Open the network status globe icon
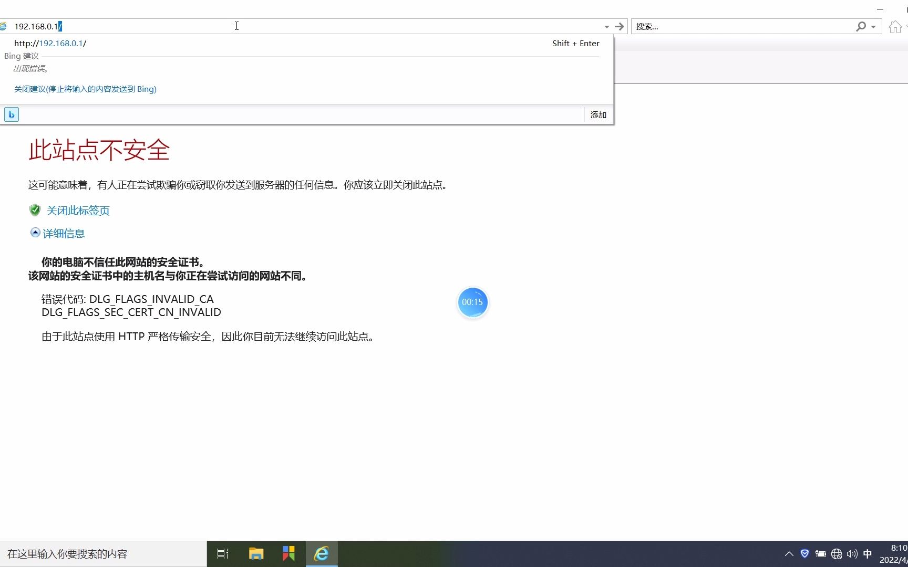The height and width of the screenshot is (567, 908). coord(836,553)
